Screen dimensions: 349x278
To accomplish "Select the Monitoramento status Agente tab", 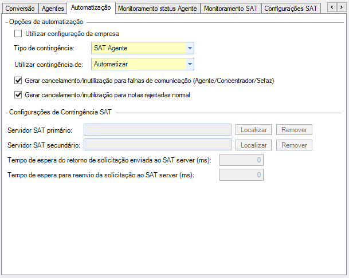I will [158, 9].
